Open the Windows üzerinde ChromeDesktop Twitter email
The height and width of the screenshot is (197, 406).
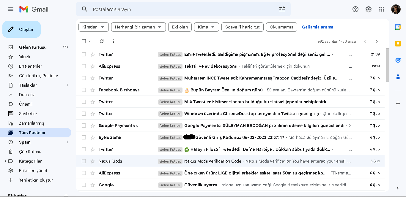[x=230, y=114]
